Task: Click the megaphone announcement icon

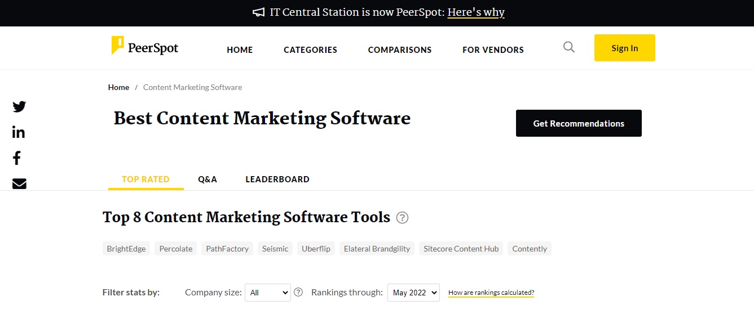Action: pyautogui.click(x=259, y=12)
